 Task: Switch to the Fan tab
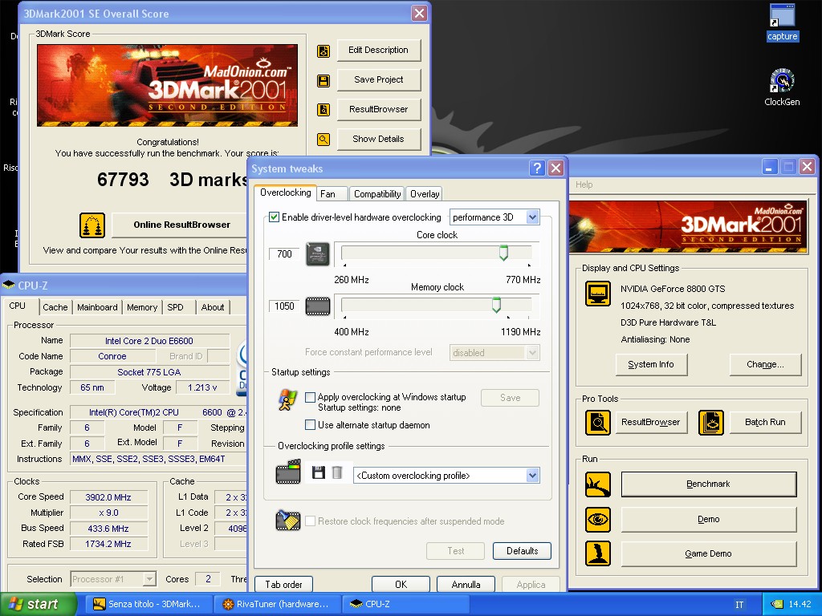coord(332,194)
